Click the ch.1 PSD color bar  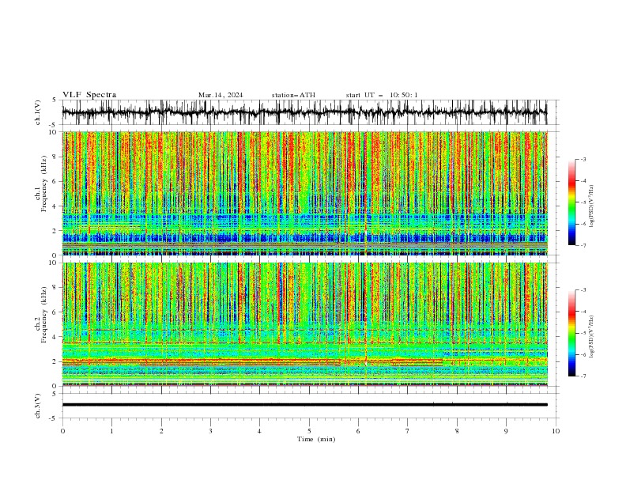pos(571,202)
